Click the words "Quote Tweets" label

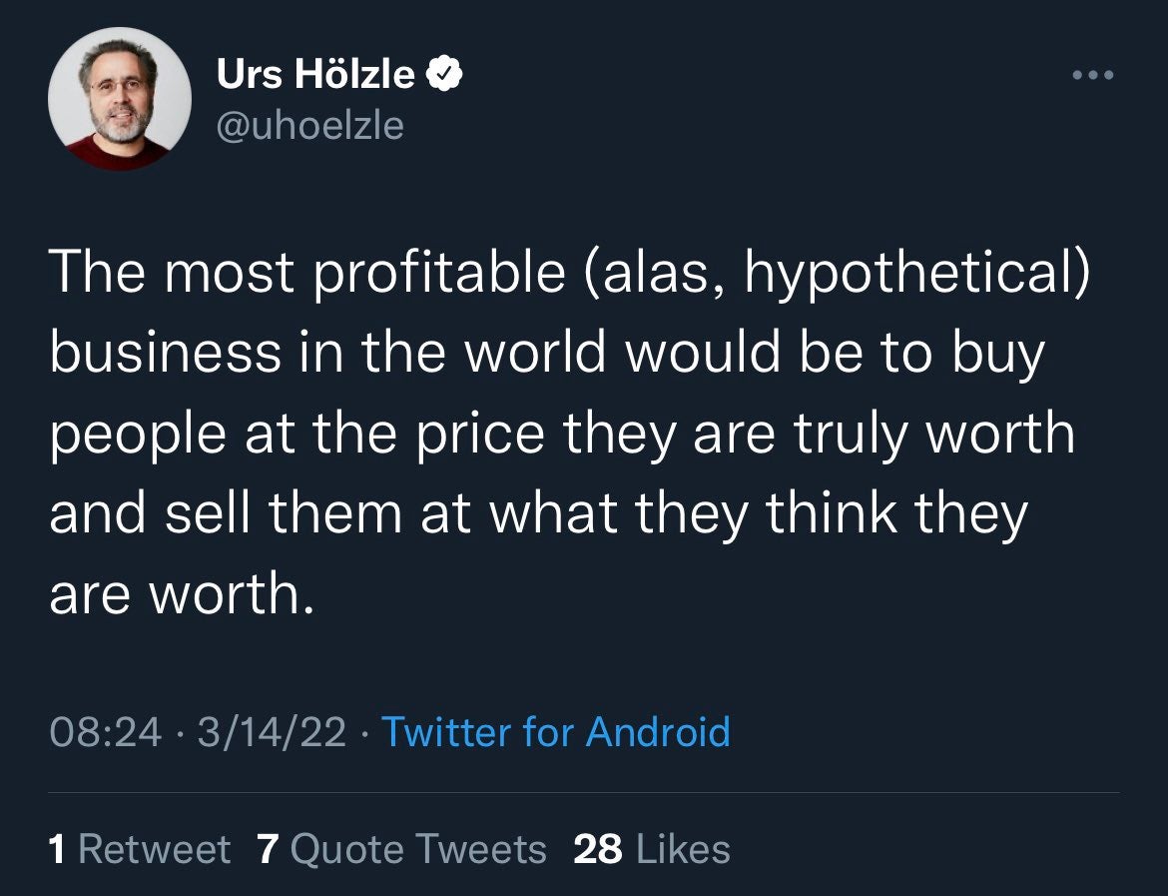coord(417,849)
